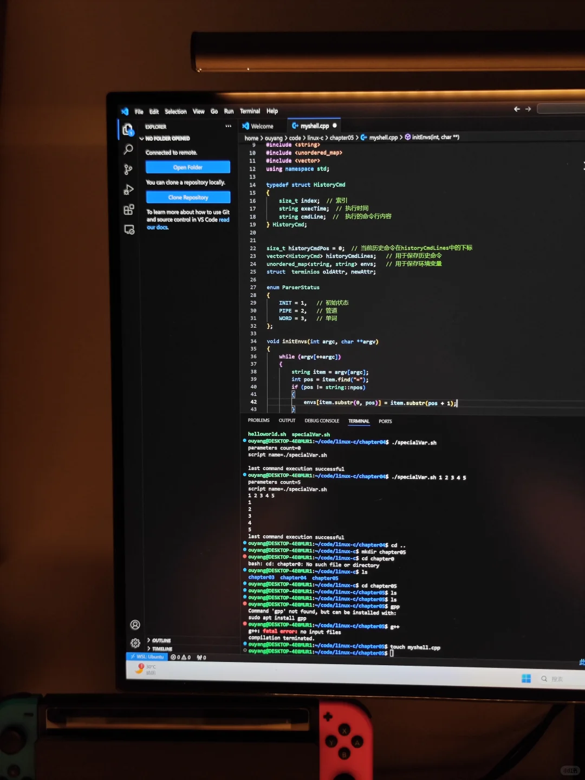The image size is (585, 780).
Task: Click the Open Folder button
Action: [x=188, y=167]
